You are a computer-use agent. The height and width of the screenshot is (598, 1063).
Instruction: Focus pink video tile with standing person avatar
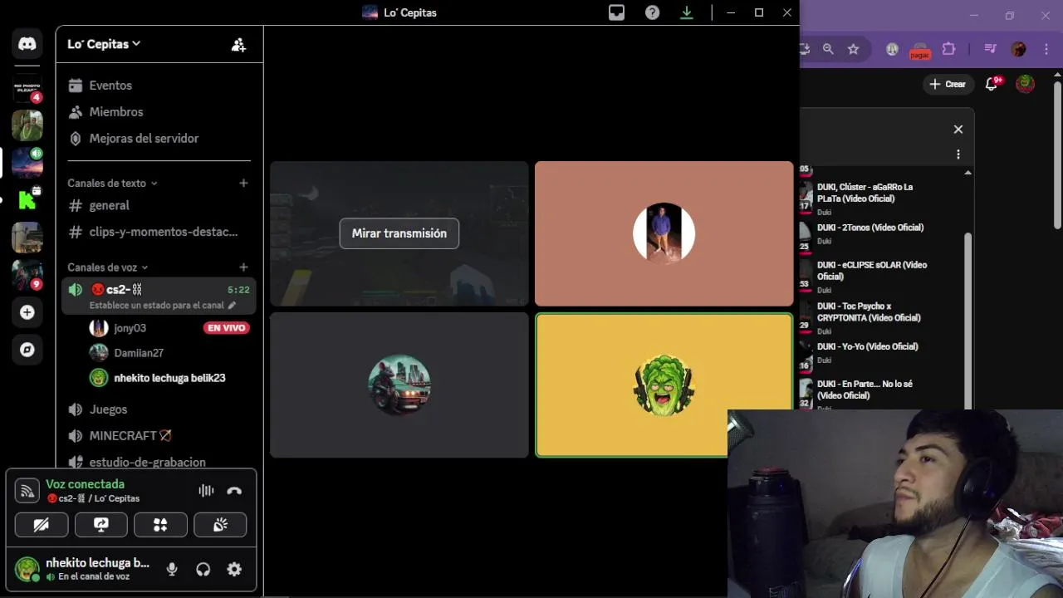click(x=664, y=233)
